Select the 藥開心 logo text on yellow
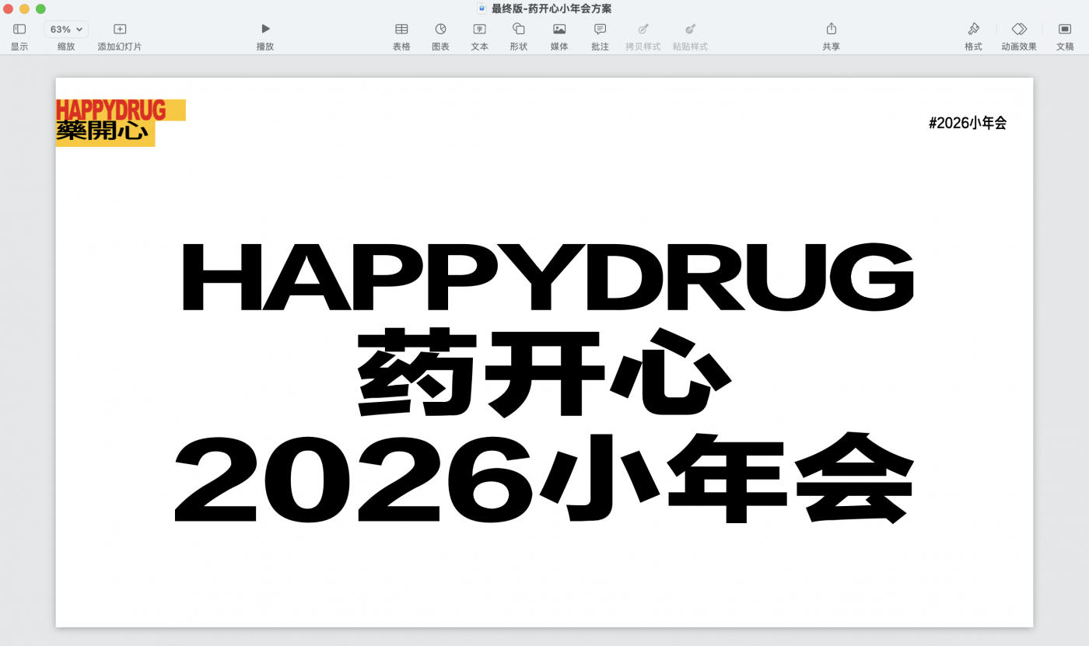The image size is (1089, 646). (x=102, y=131)
